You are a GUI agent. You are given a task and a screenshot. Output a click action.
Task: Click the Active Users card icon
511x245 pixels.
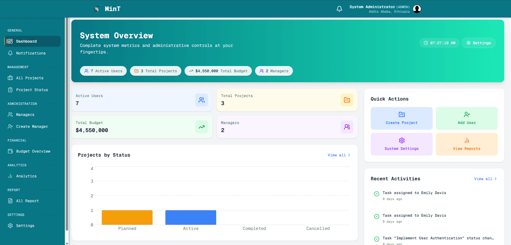pos(202,100)
